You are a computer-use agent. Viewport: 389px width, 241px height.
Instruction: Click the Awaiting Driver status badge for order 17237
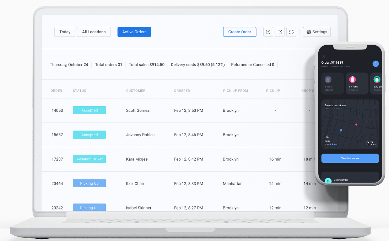point(89,159)
